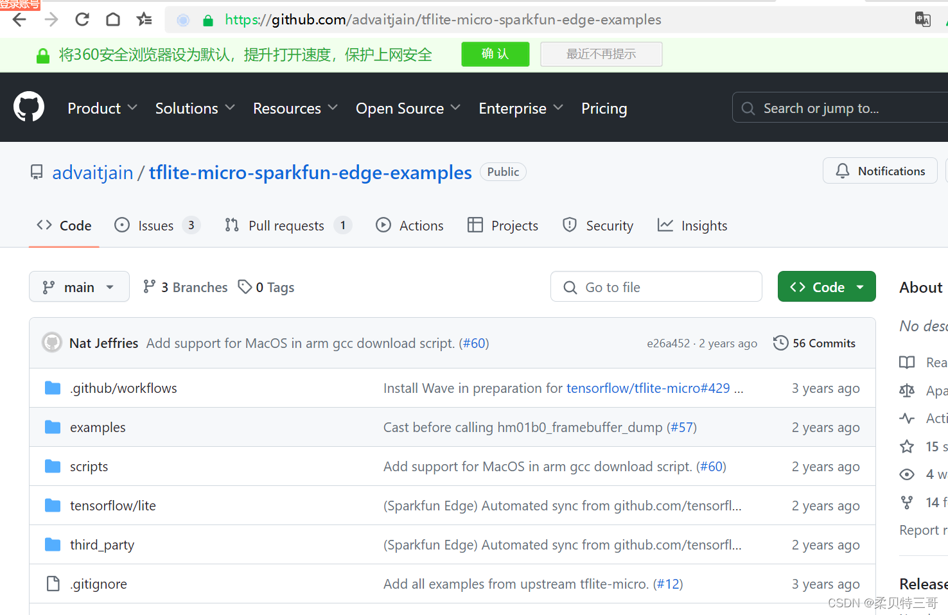
Task: Open the Security tab
Action: tap(598, 225)
